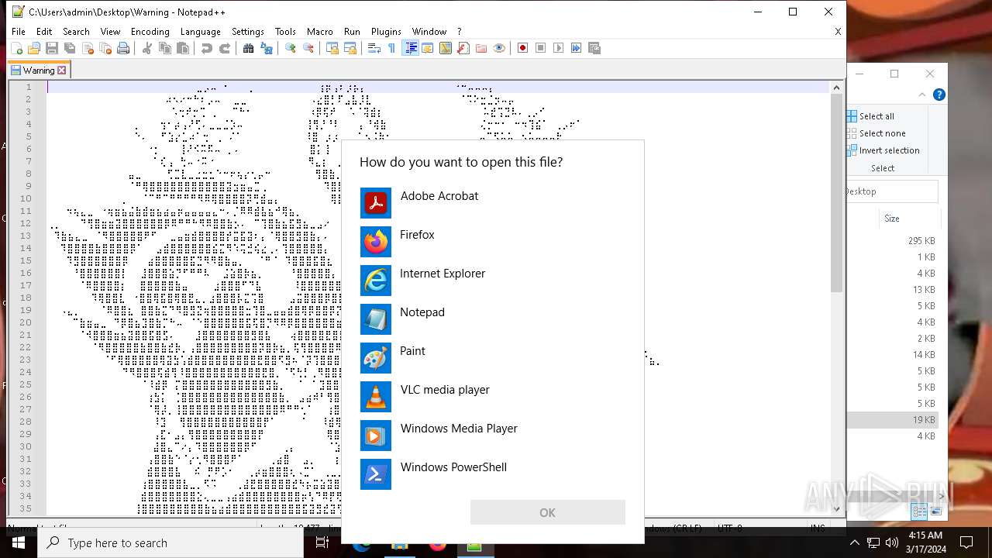Open Find with the binoculars icon

249,48
